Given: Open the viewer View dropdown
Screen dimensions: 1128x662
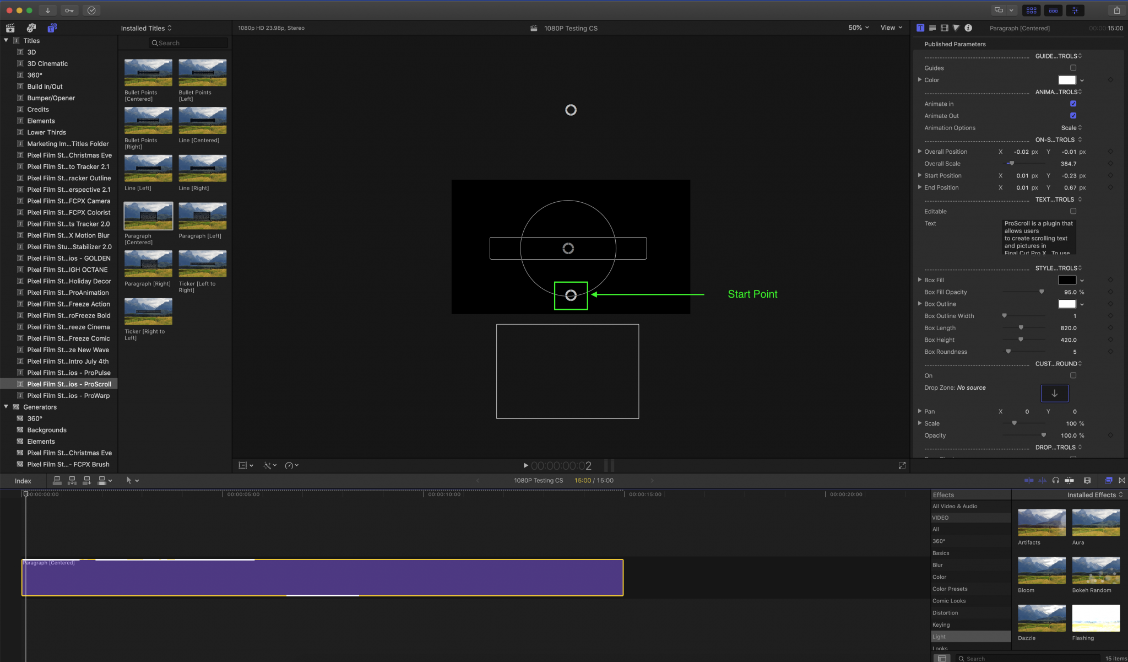Looking at the screenshot, I should (891, 28).
